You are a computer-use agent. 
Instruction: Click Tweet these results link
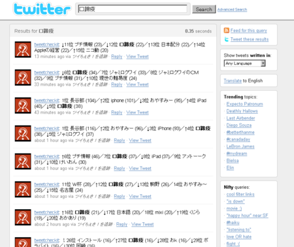point(250,39)
